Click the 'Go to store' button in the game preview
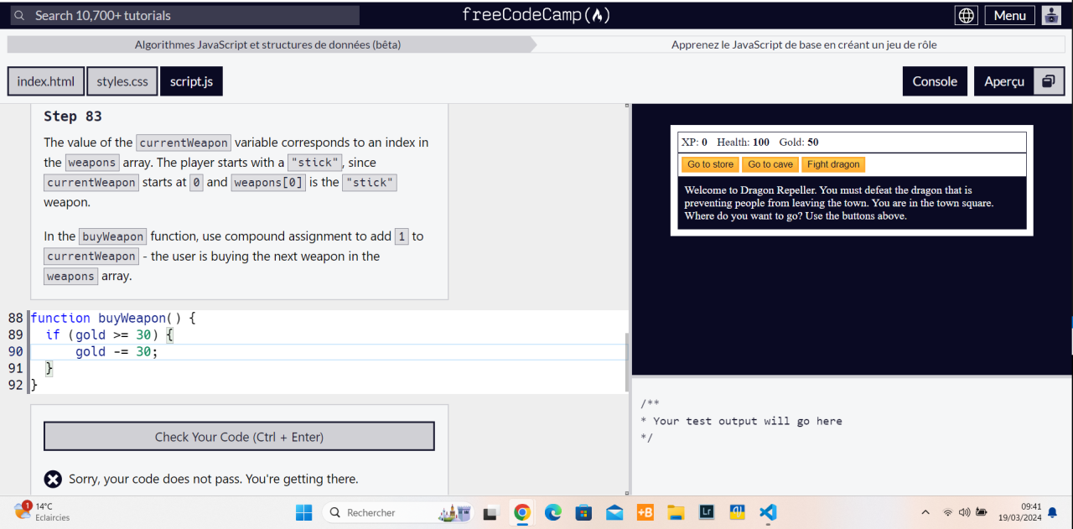Viewport: 1073px width, 529px height. 709,164
